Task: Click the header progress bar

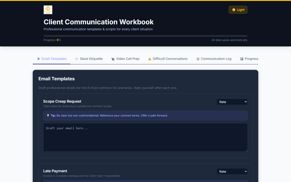Action: tap(145, 36)
